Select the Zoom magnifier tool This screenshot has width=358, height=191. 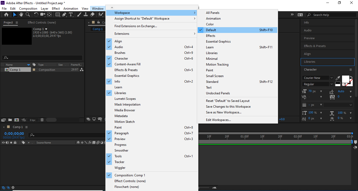28,15
